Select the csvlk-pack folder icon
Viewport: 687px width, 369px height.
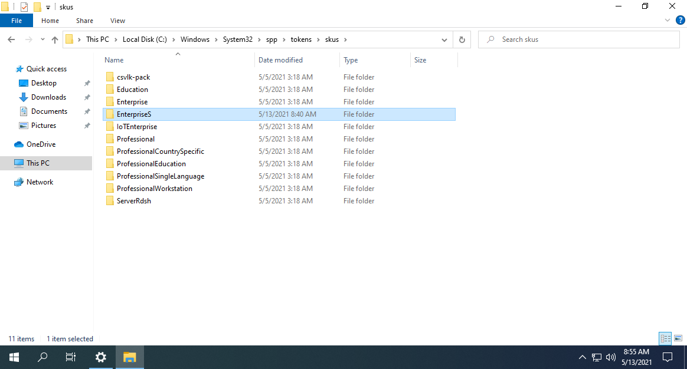coord(110,77)
